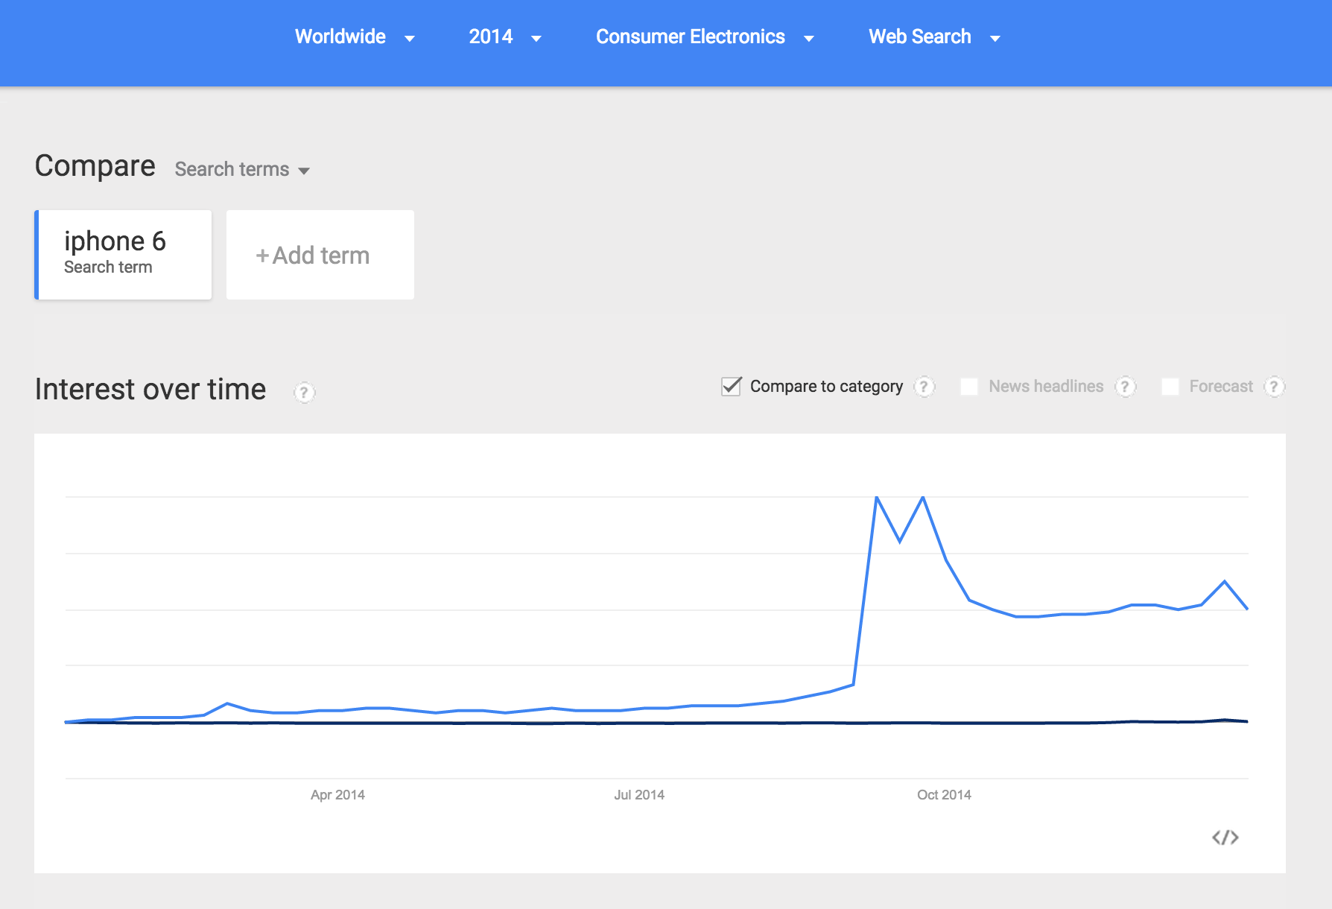Open the embed code icon below chart
The image size is (1332, 909).
pyautogui.click(x=1225, y=837)
